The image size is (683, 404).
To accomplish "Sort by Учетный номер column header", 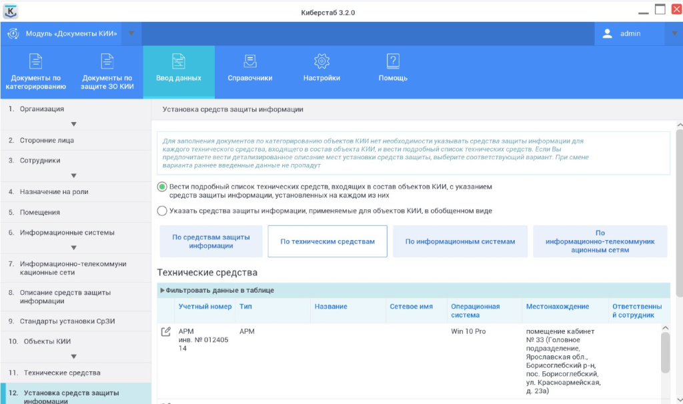I will pos(205,307).
